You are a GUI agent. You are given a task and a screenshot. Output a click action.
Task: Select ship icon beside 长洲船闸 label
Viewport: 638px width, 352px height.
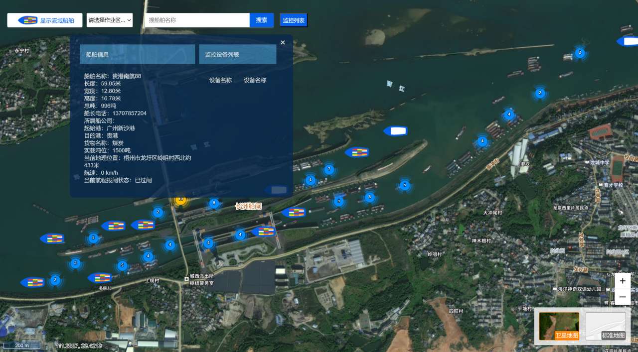coord(294,213)
